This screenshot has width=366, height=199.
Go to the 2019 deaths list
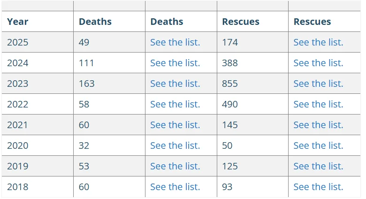click(x=175, y=166)
